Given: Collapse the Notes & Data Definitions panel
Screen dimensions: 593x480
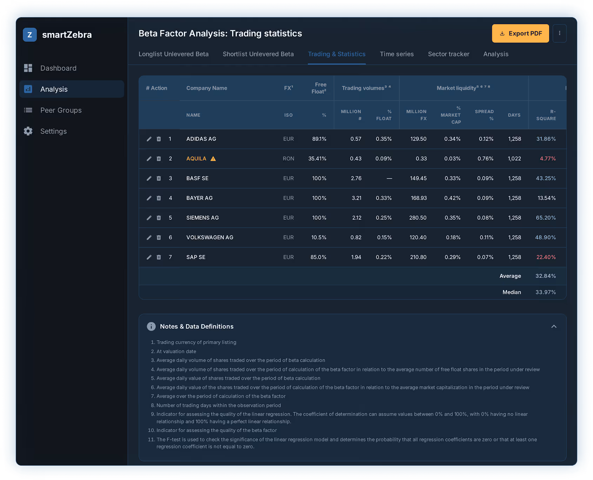Looking at the screenshot, I should [554, 327].
